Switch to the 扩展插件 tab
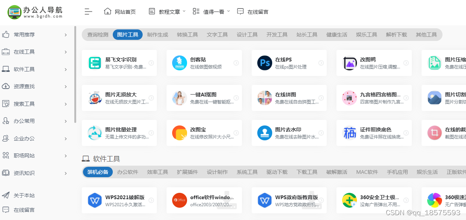This screenshot has width=466, height=220. click(x=187, y=172)
